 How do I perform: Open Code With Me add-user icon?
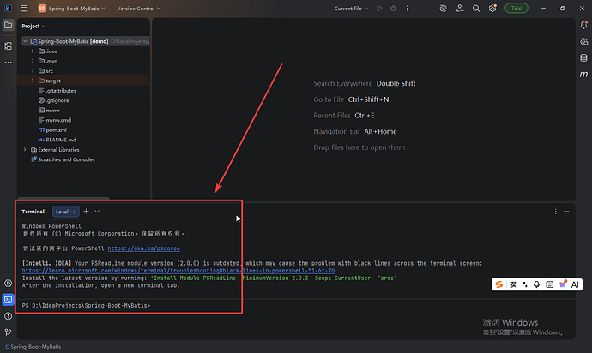pos(460,9)
